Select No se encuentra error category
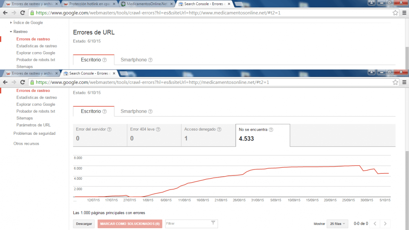 [263, 135]
